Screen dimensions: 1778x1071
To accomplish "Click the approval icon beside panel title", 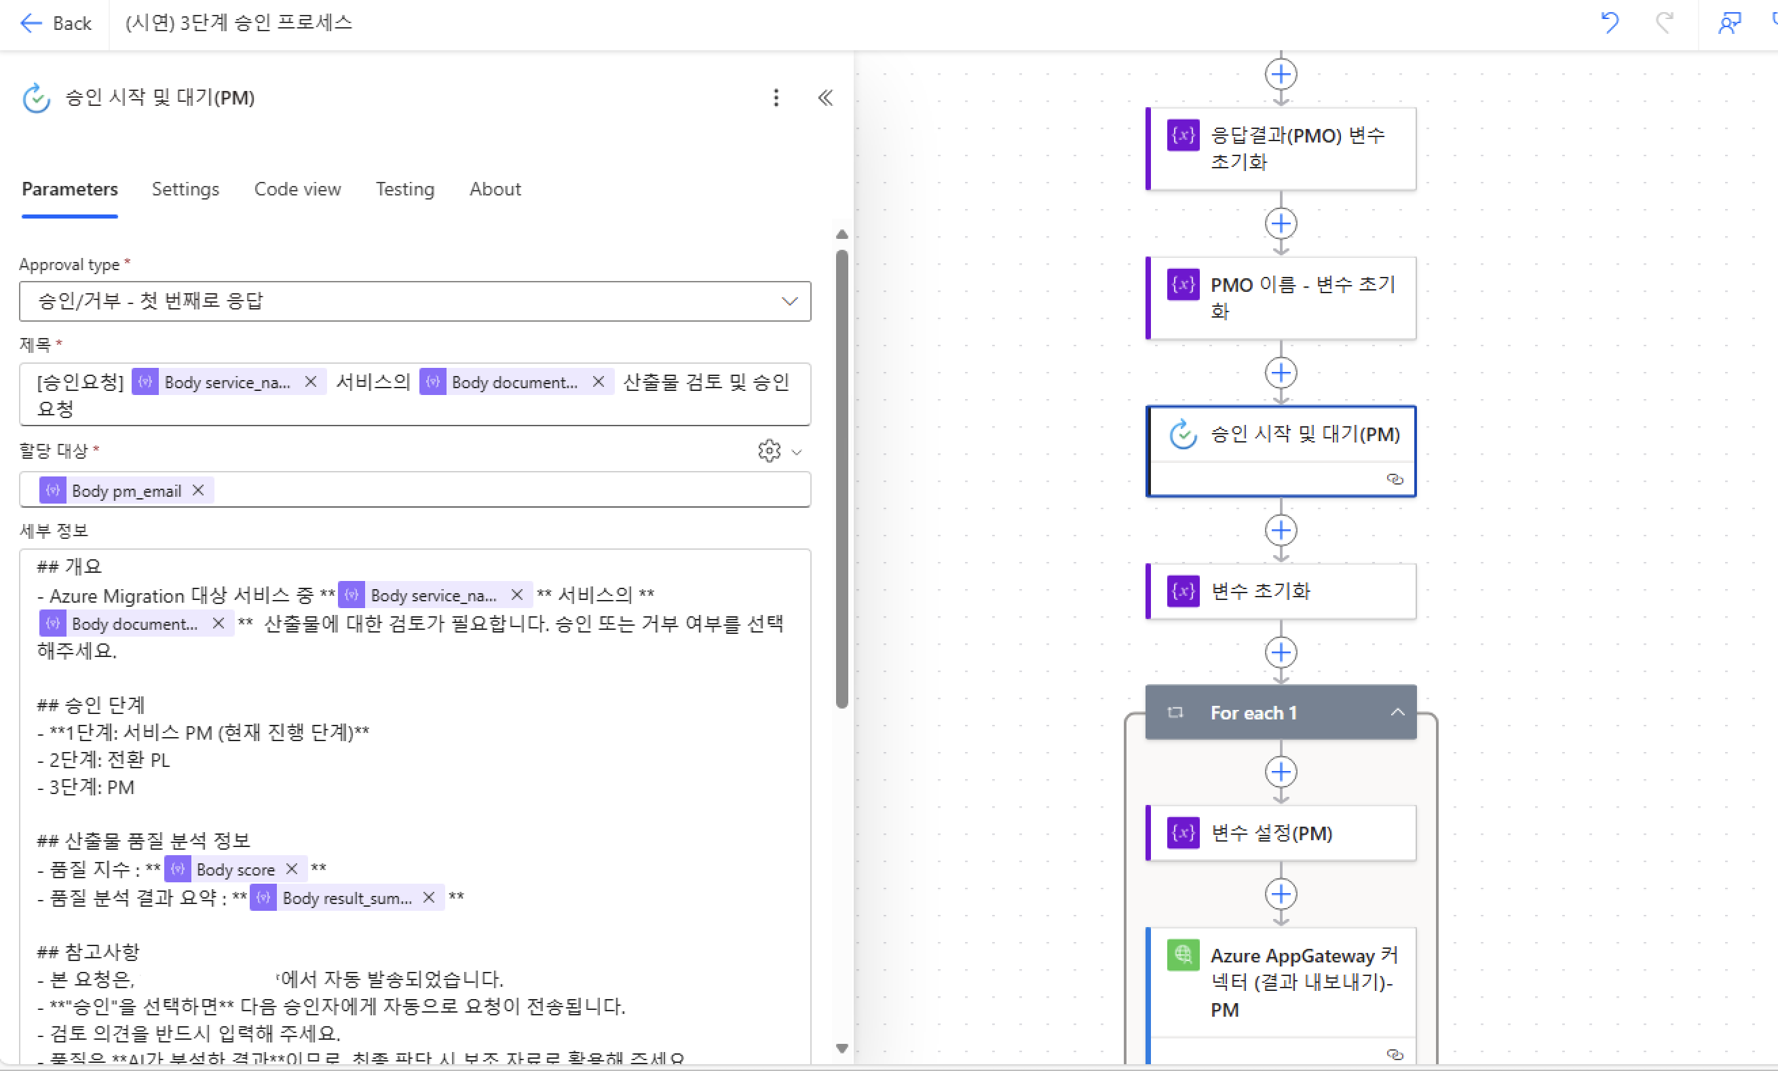I will (36, 98).
